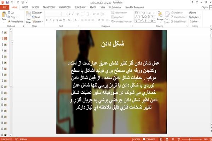Start slideshow from beginning icon in title bar
Screen dimensions: 212x141
[x=23, y=2]
